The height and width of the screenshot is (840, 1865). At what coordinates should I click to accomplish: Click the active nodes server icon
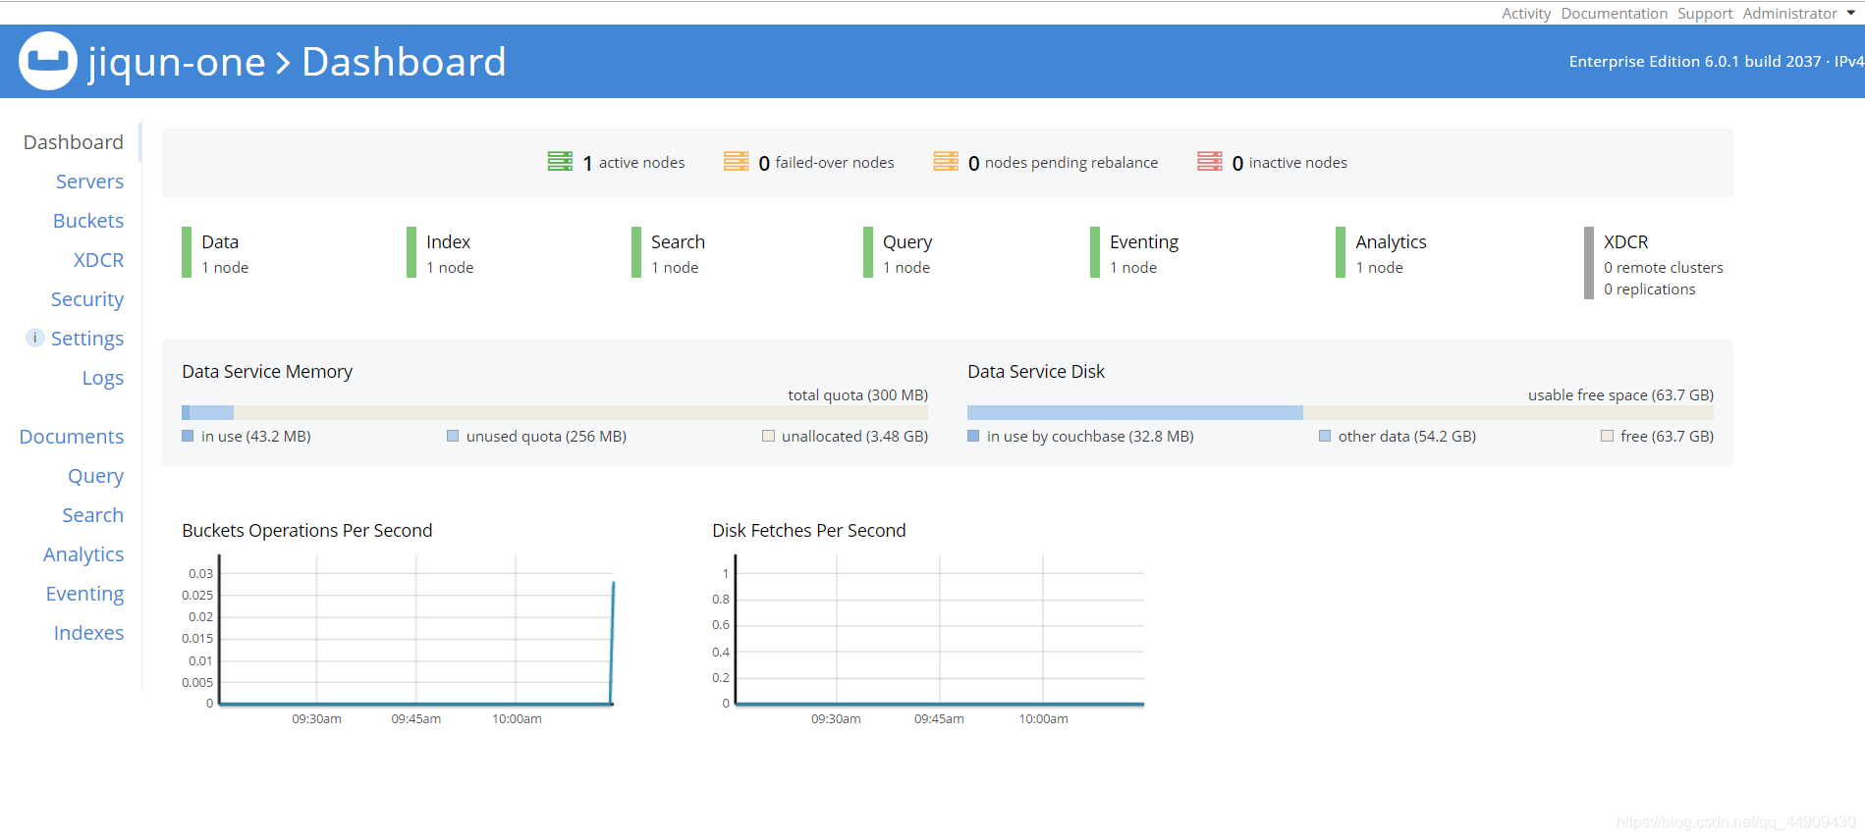[x=560, y=162]
